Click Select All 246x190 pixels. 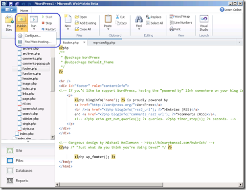tap(155, 23)
